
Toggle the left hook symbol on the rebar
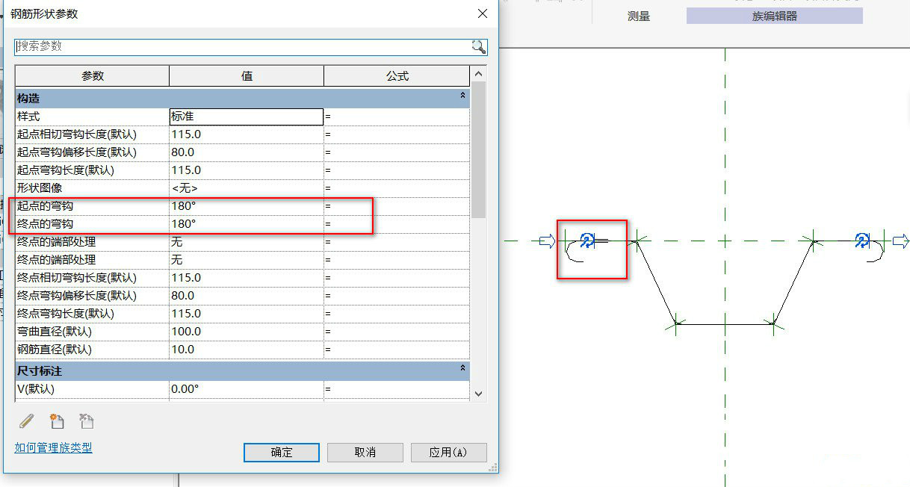click(x=587, y=240)
